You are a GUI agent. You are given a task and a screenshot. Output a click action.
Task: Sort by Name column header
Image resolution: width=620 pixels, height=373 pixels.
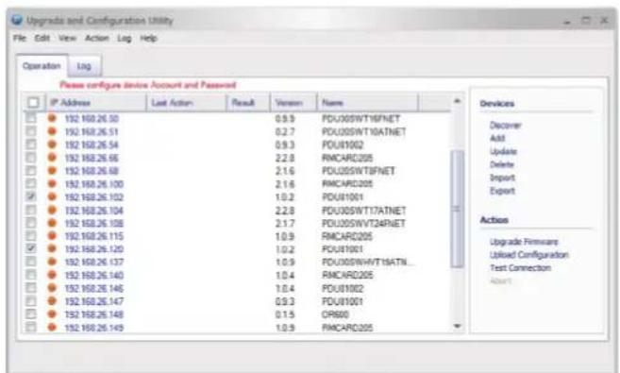(x=368, y=103)
